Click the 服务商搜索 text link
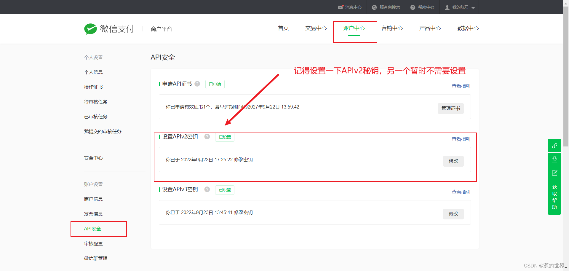Viewport: 569px width, 271px height. point(390,7)
